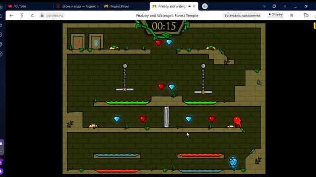Open notifications bell in the left sidebar
Viewport: 316px width, 177px height.
point(1,16)
